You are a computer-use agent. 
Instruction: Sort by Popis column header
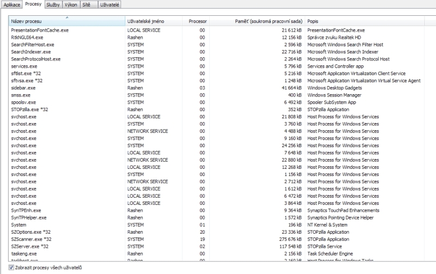click(365, 21)
